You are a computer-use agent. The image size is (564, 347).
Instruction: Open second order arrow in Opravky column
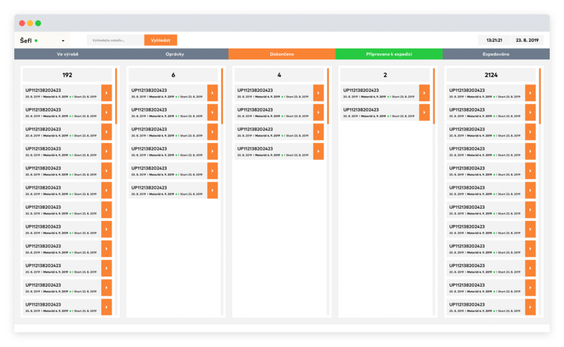(x=212, y=112)
